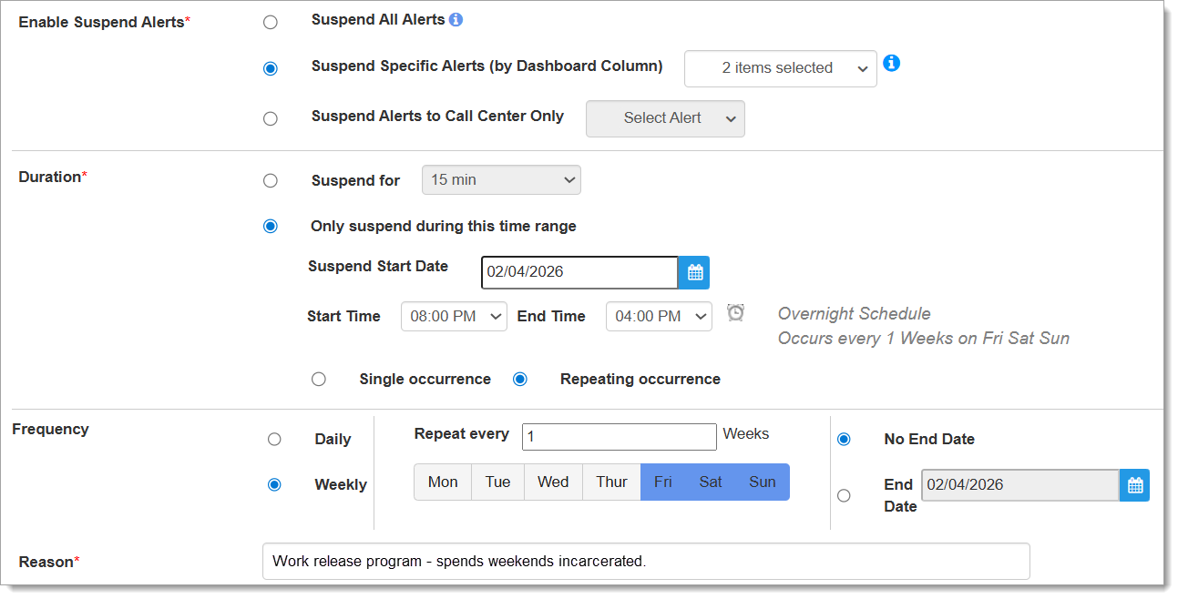Viewport: 1178px width, 599px height.
Task: Expand the 2 items selected dropdown
Action: click(x=780, y=68)
